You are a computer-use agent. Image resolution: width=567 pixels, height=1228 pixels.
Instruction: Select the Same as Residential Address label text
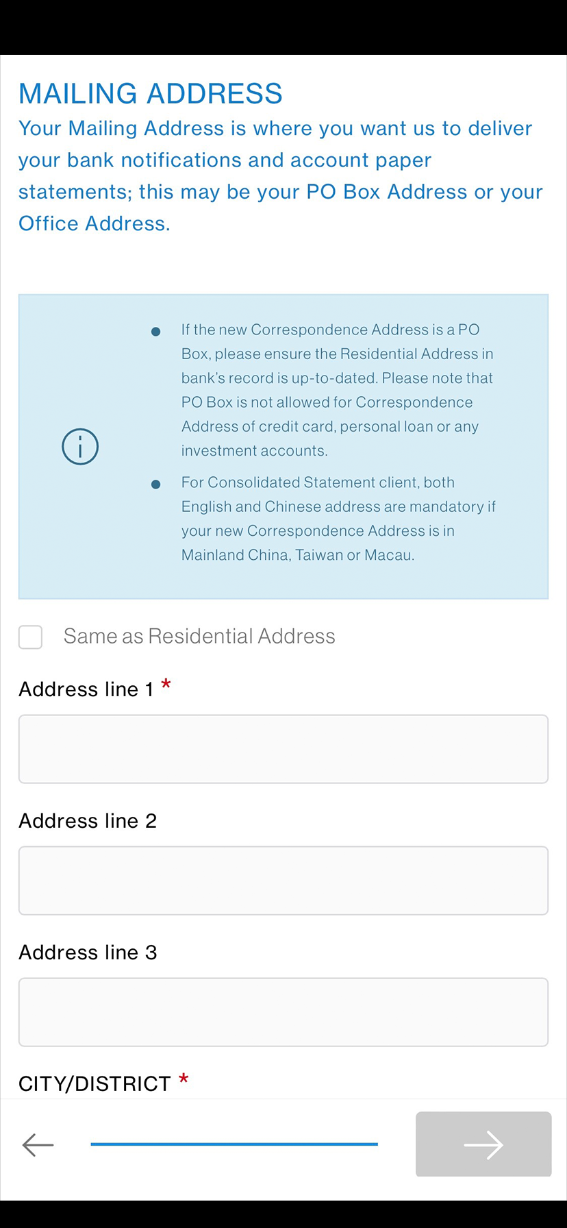pos(199,636)
